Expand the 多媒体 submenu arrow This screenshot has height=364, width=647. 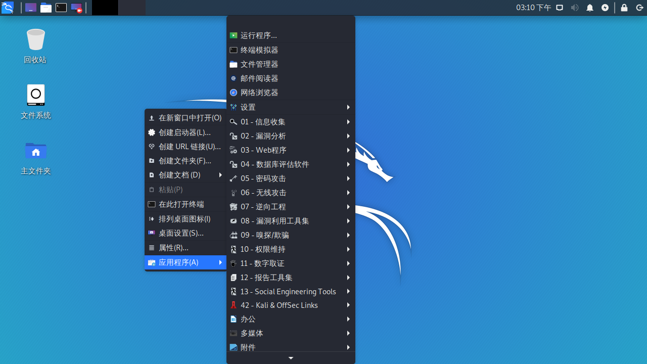[x=348, y=333]
